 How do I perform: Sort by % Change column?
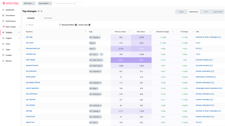[x=193, y=32]
